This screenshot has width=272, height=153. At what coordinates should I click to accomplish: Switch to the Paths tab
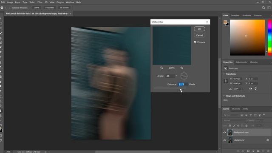[x=246, y=109]
